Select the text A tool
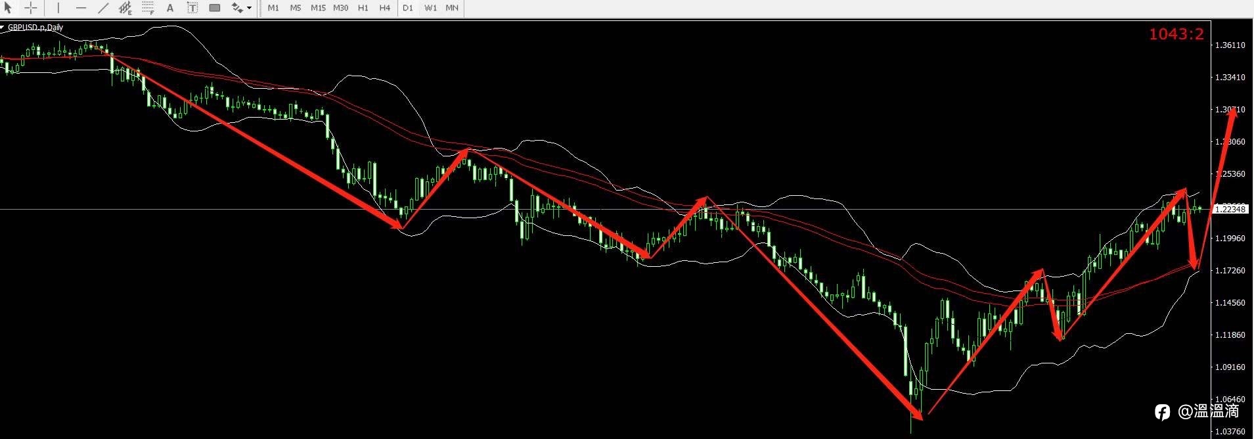 click(170, 8)
